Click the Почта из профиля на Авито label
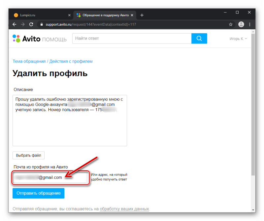Image resolution: width=264 pixels, height=221 pixels. click(41, 167)
